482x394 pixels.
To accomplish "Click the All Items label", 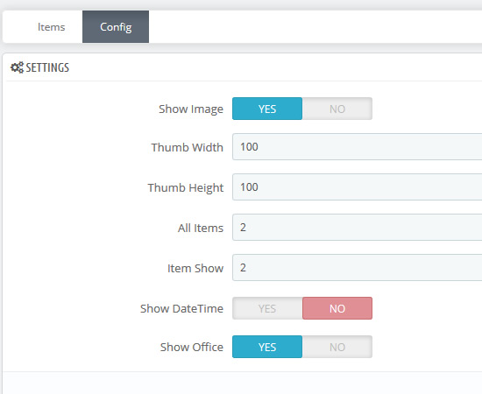I will coord(201,229).
